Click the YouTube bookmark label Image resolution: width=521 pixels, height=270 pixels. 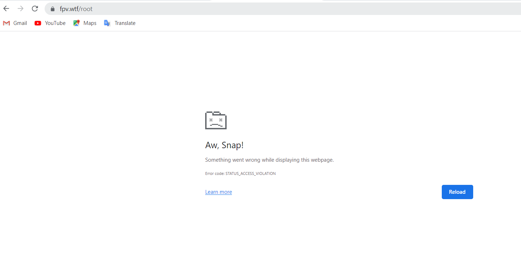[55, 23]
